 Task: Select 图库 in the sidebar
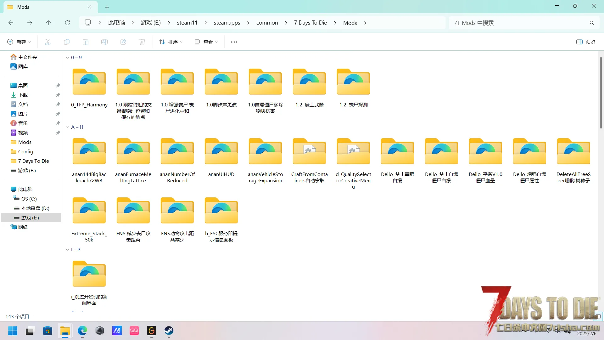pyautogui.click(x=19, y=66)
